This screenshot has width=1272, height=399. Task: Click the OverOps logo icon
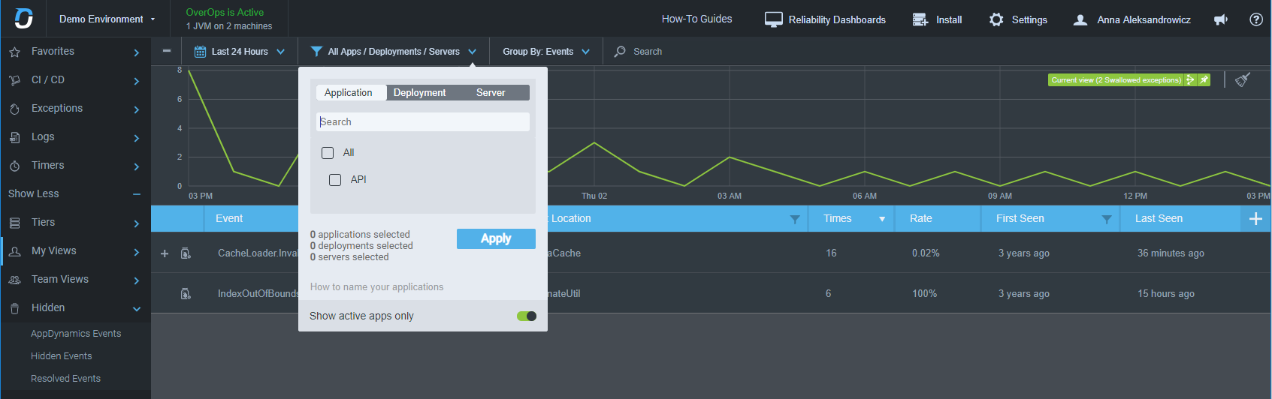pyautogui.click(x=23, y=18)
